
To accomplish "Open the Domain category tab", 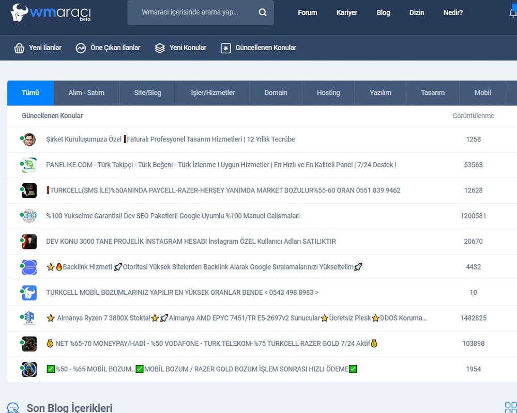I will (x=276, y=93).
